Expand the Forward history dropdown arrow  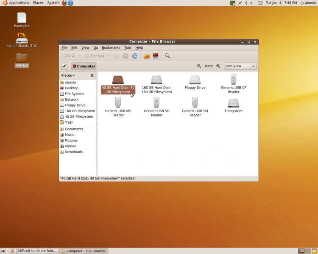click(109, 56)
